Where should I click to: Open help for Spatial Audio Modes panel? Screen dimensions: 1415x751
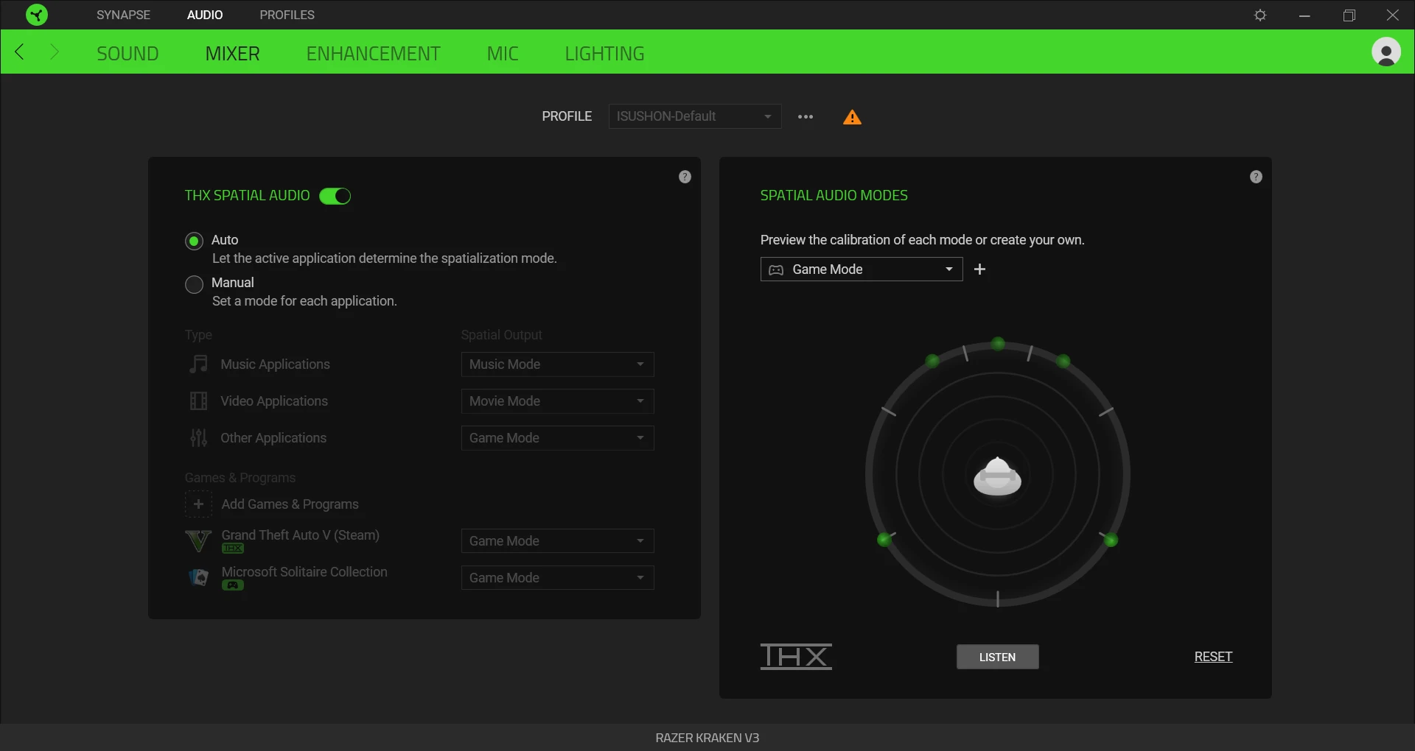tap(1256, 177)
